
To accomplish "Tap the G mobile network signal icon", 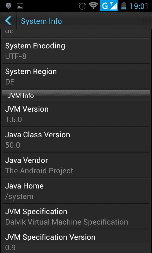I will tap(109, 6).
